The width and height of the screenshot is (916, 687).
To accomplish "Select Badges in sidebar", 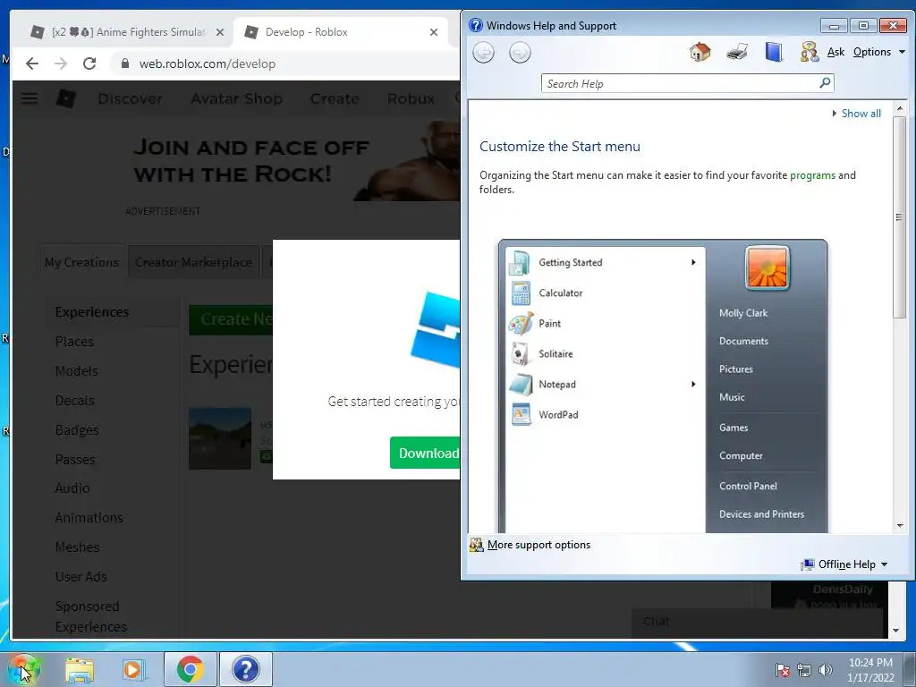I will [x=77, y=430].
